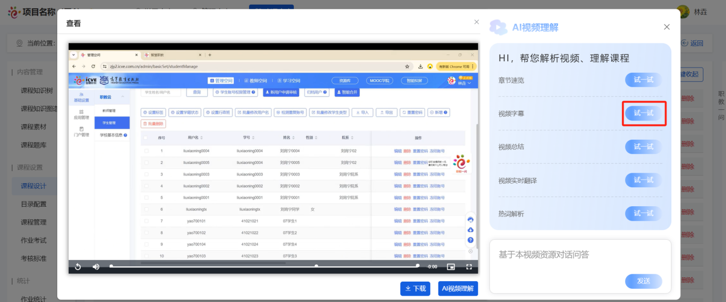
Task: Try the 视频总结 feature
Action: (644, 147)
